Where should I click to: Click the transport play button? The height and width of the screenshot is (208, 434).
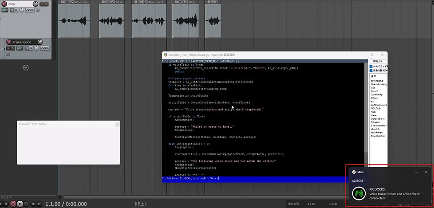tap(20, 204)
